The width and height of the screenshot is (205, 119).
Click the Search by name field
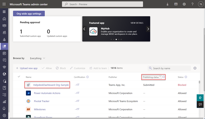[x=169, y=68]
